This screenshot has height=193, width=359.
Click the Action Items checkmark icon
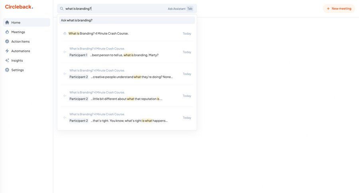tap(7, 41)
